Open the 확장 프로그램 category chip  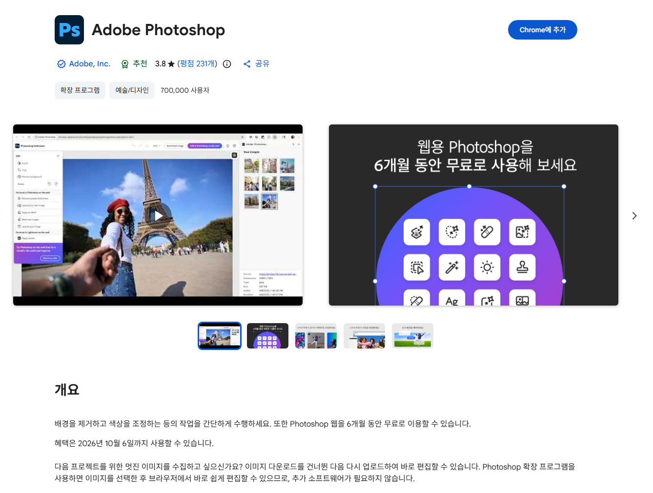point(80,90)
